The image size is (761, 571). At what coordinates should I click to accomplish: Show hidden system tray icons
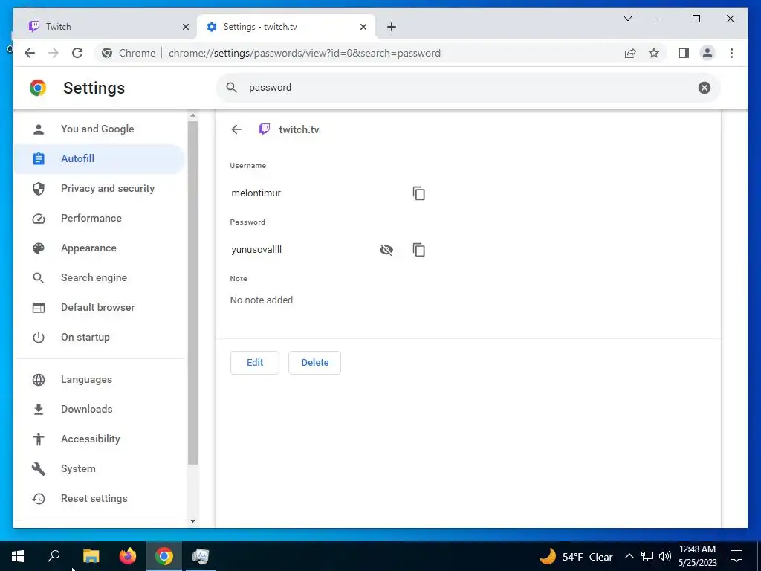point(629,556)
